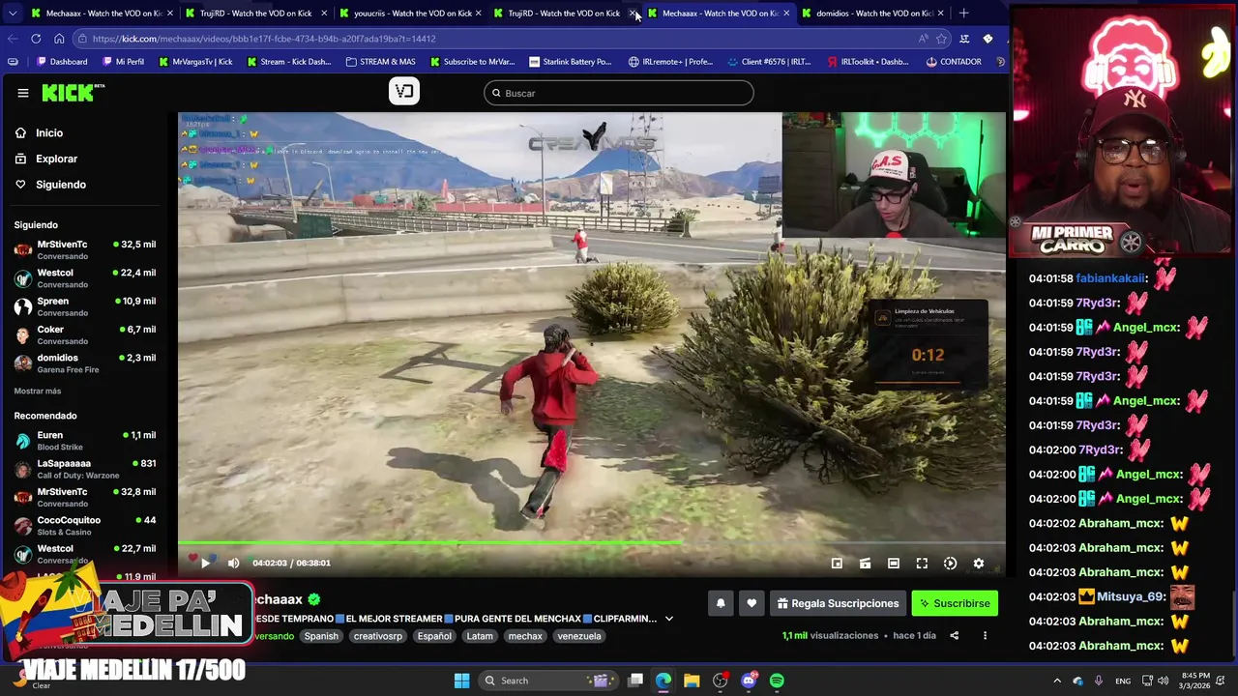The height and width of the screenshot is (696, 1238).
Task: Open the CONTADOR bookmark
Action: [954, 62]
